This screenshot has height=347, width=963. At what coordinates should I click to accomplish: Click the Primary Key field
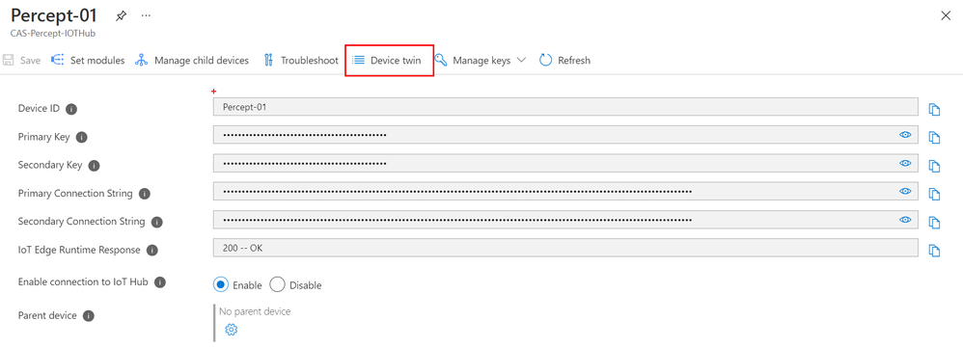pos(565,135)
